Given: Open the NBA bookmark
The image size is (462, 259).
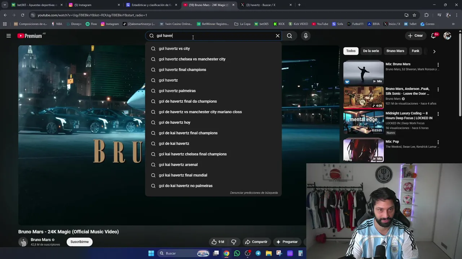Looking at the screenshot, I should coord(57,24).
